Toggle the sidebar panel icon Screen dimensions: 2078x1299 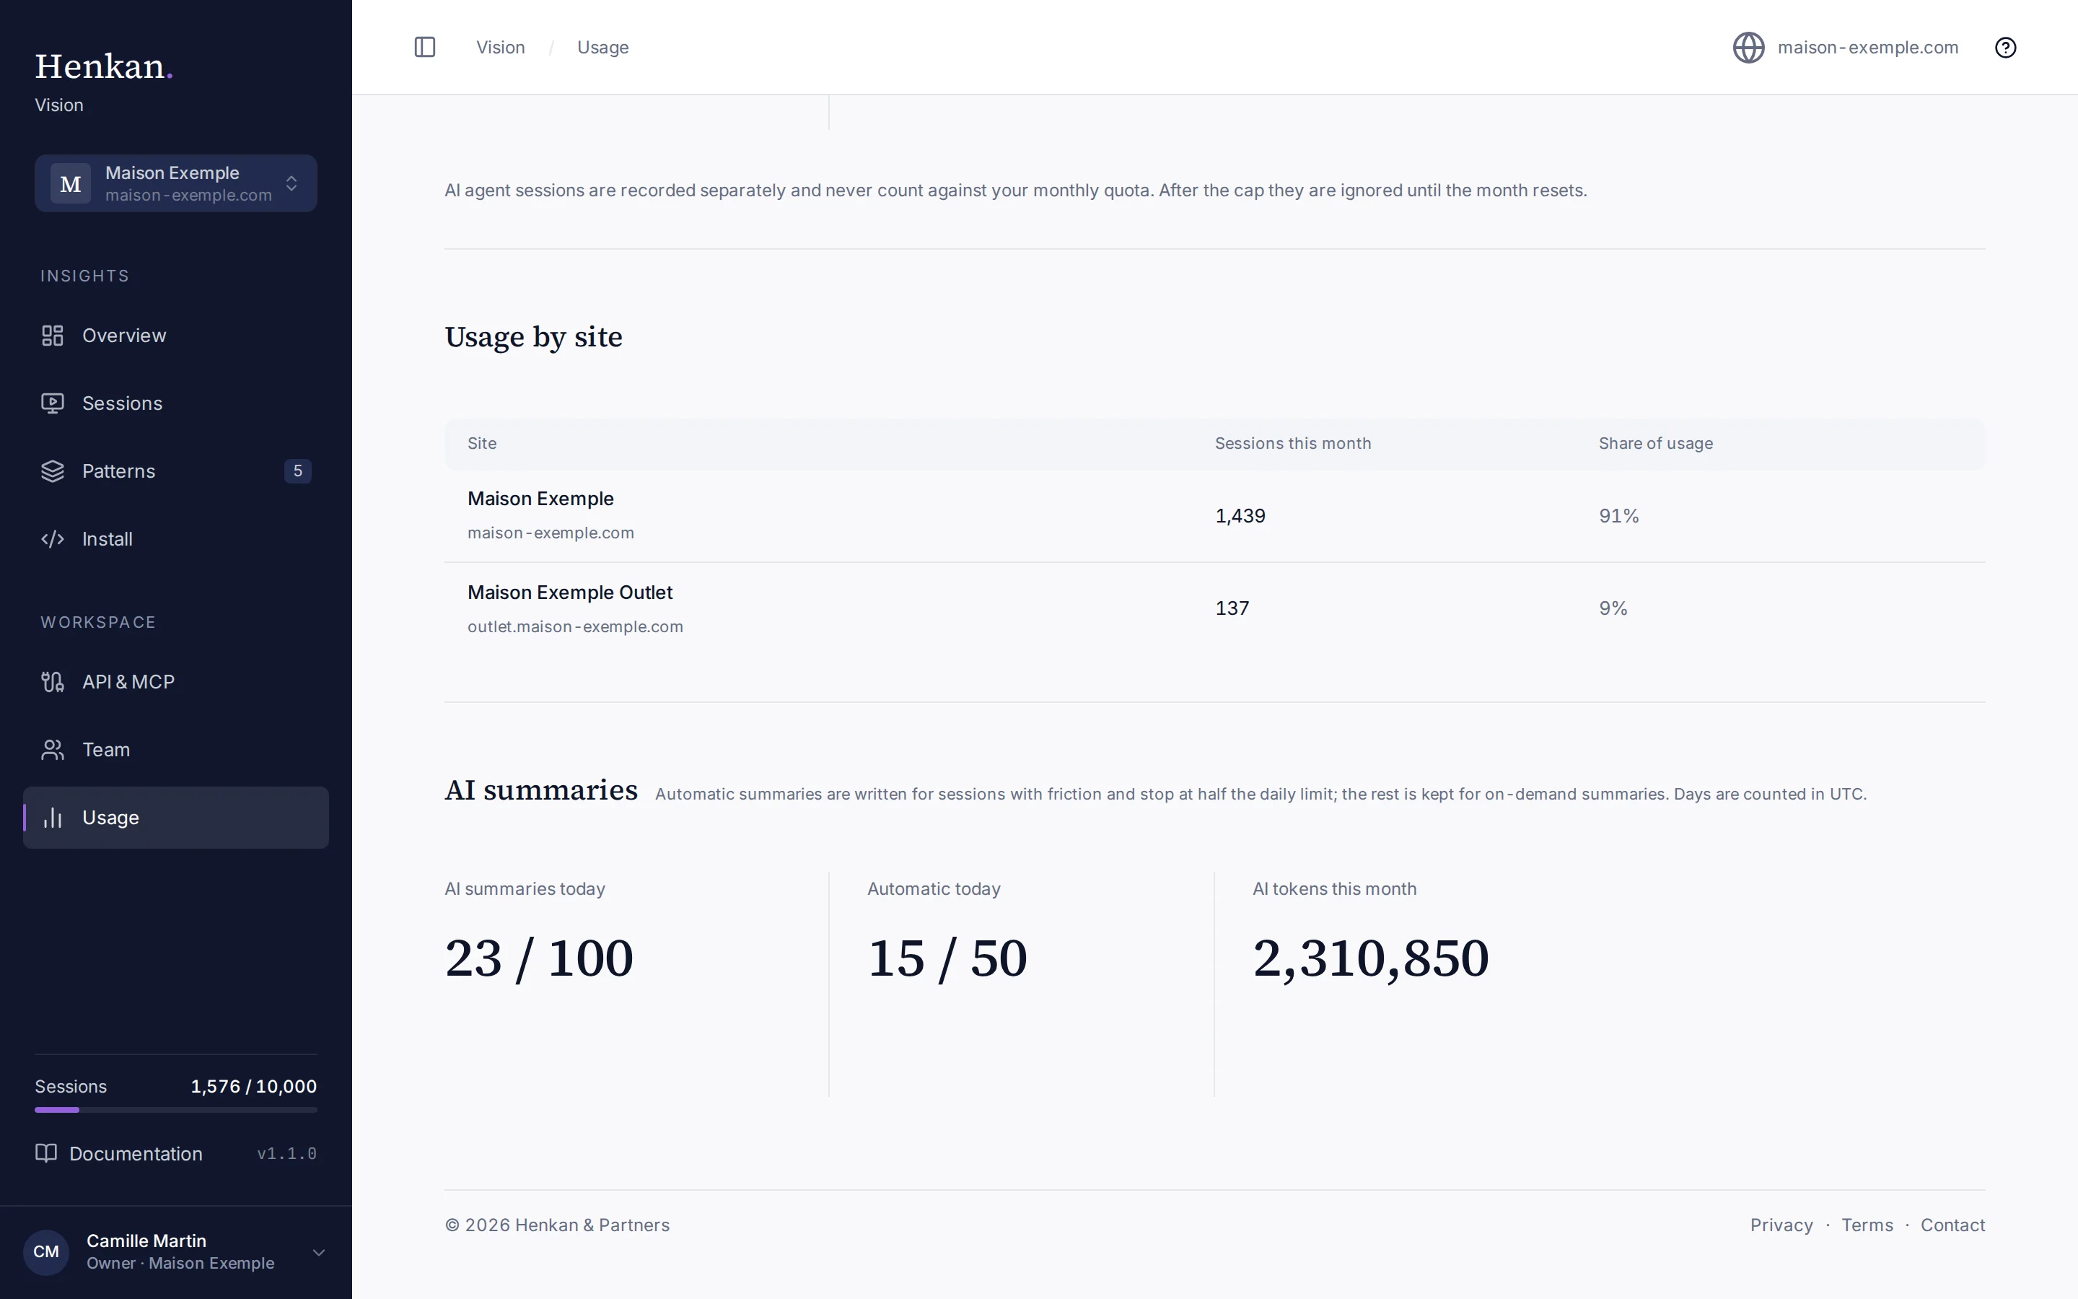pos(425,47)
